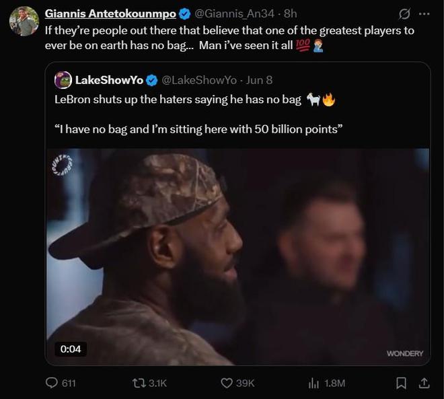The width and height of the screenshot is (444, 399).
Task: Click the LakeShowYo display name
Action: click(x=108, y=79)
